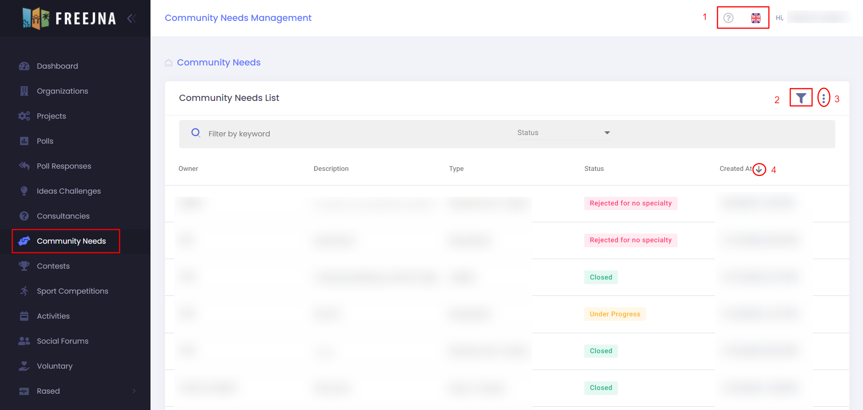The image size is (863, 410).
Task: Open the Status dropdown filter
Action: click(563, 133)
